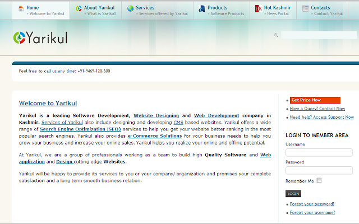Click 'Welcome to Yarikul' subtitle under Home
This screenshot has width=359, height=224.
coord(47,13)
